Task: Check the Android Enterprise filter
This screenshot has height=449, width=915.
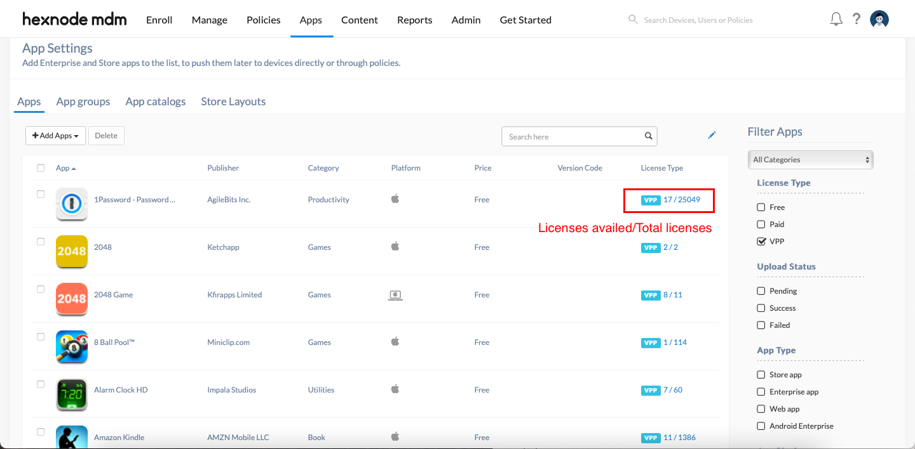Action: pos(761,426)
